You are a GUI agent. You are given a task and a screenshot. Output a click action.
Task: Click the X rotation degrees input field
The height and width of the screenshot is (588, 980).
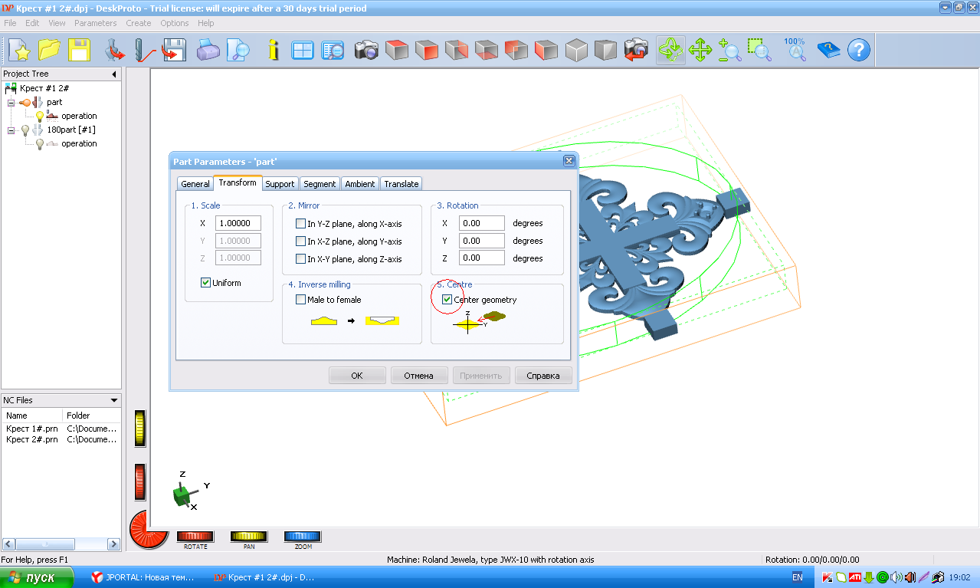[x=481, y=223]
